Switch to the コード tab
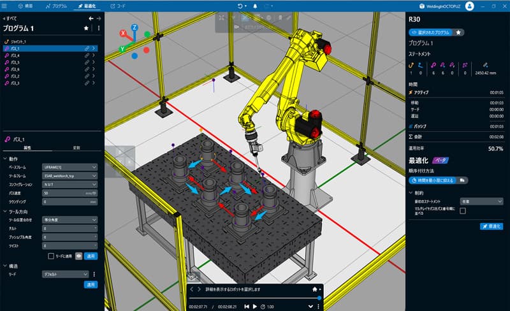This screenshot has height=311, width=510. pyautogui.click(x=118, y=6)
